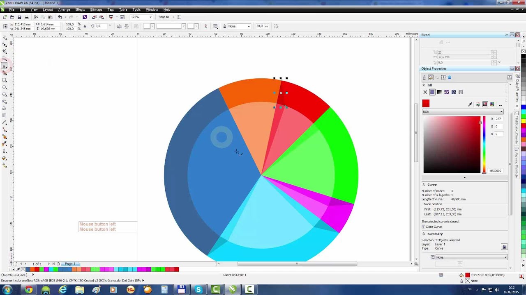Click the No fill X icon
This screenshot has height=295, width=526.
coord(425,92)
